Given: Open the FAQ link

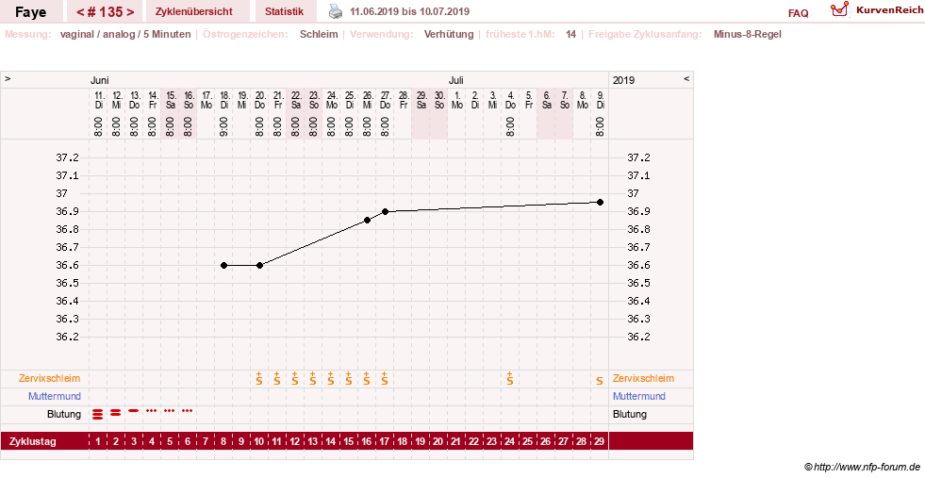Looking at the screenshot, I should 798,13.
